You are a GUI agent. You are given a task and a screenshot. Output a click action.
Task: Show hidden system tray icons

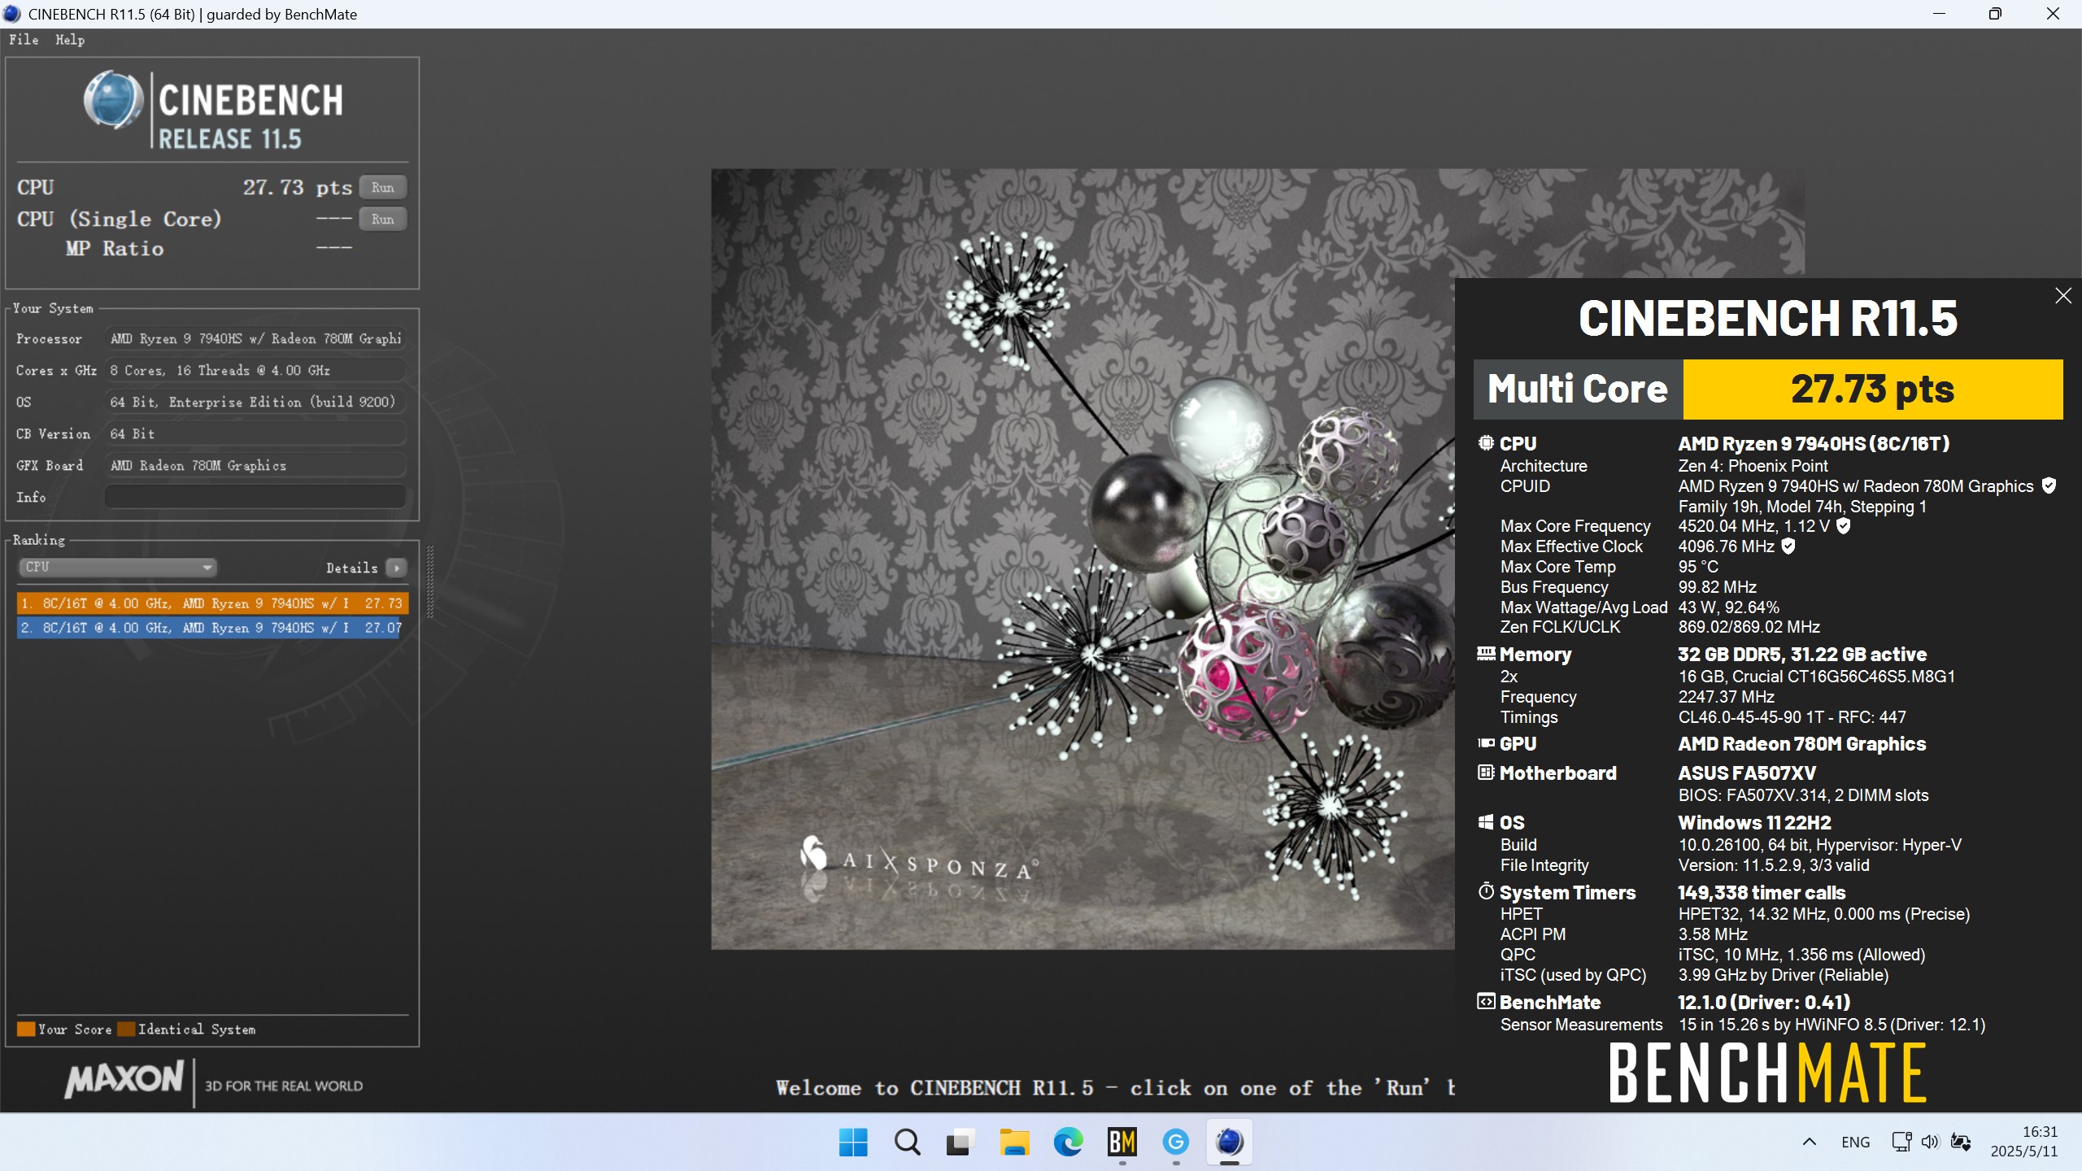coord(1810,1142)
